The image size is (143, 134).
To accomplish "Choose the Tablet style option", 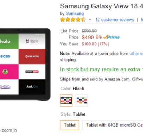I will click(x=70, y=125).
